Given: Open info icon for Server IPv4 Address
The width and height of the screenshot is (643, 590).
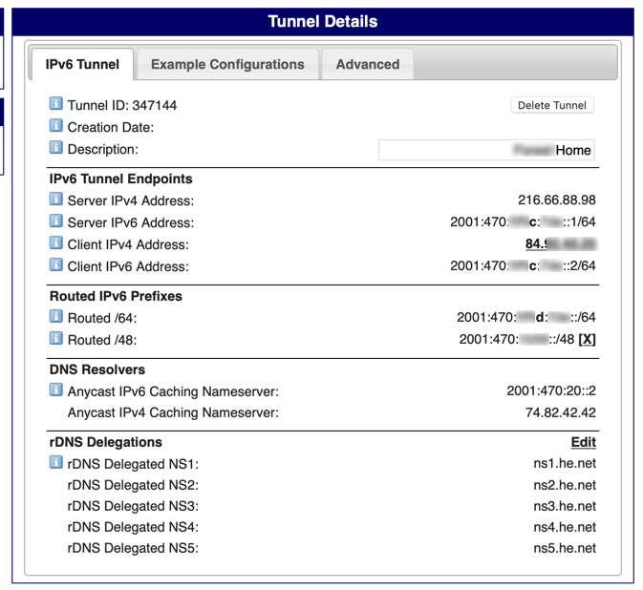Looking at the screenshot, I should tap(56, 200).
